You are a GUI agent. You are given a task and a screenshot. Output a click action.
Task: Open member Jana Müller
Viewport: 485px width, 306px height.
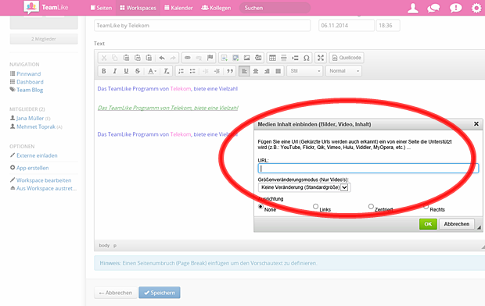[x=30, y=118]
